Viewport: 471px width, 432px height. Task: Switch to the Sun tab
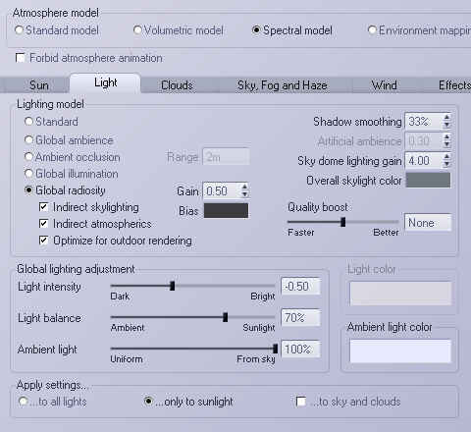coord(39,85)
